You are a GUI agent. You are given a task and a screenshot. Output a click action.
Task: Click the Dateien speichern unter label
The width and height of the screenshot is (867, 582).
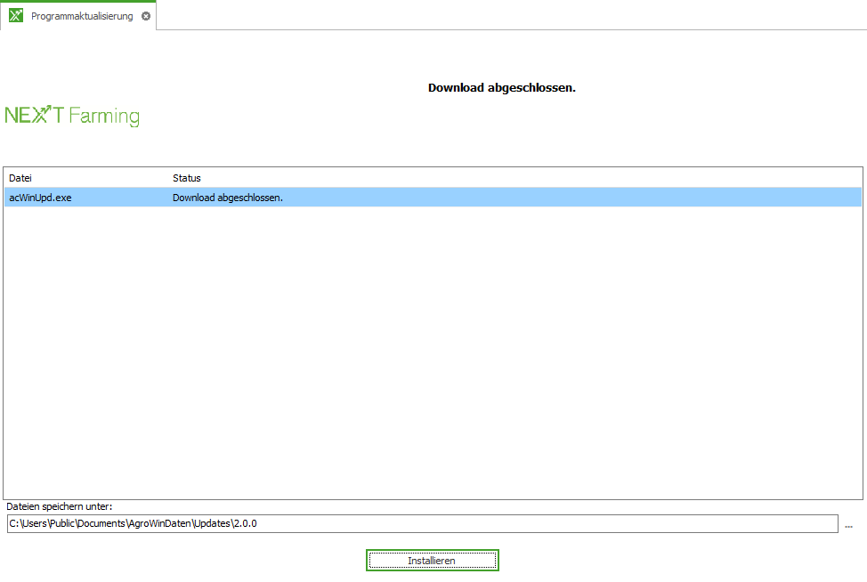(x=60, y=506)
